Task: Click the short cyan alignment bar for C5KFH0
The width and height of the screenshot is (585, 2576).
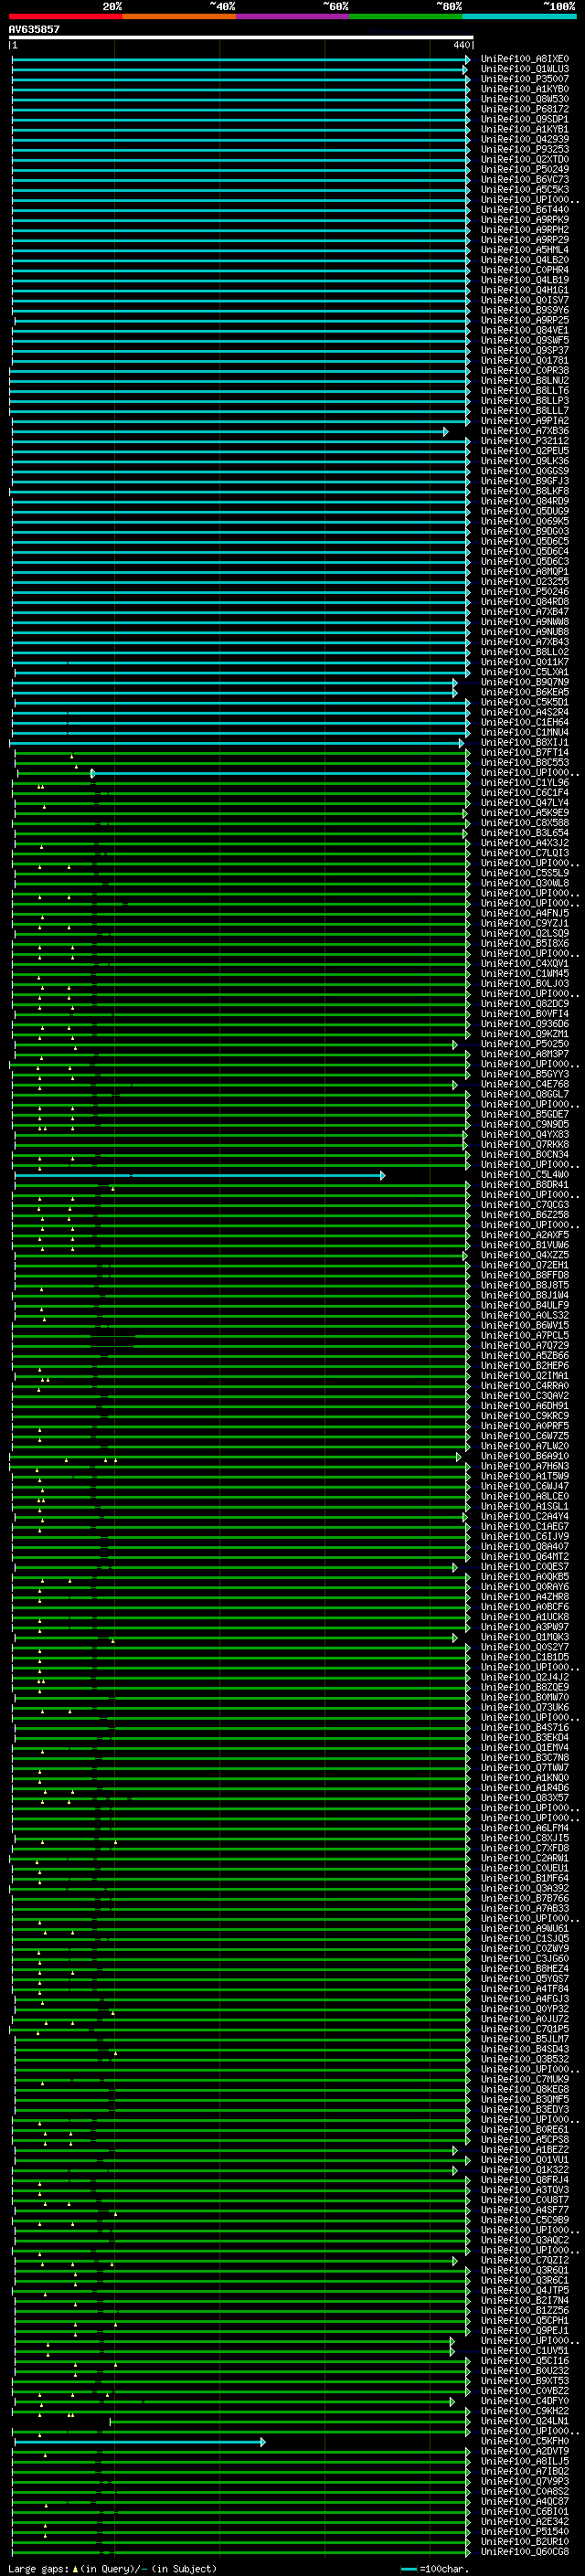Action: point(139,2442)
